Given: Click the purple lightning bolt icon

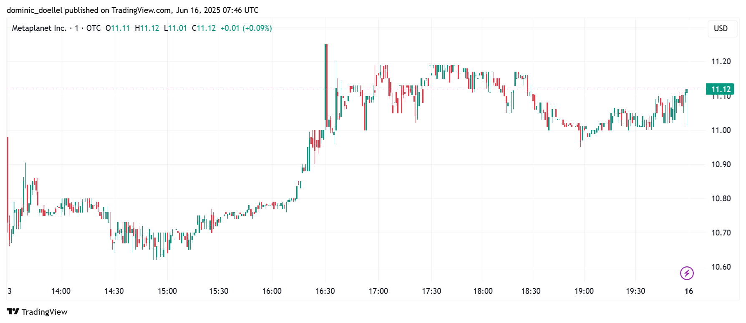Looking at the screenshot, I should [687, 273].
